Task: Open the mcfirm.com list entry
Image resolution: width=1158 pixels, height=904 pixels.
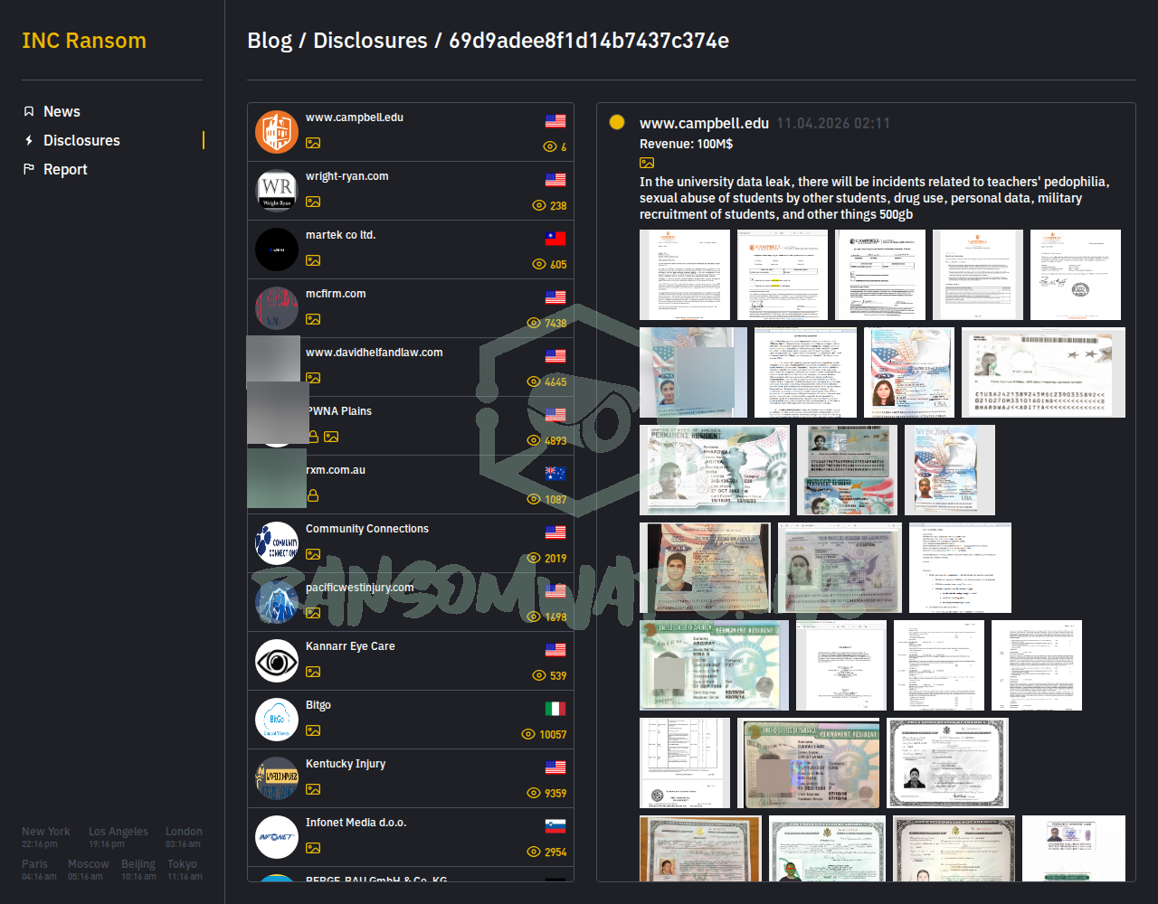Action: point(336,294)
